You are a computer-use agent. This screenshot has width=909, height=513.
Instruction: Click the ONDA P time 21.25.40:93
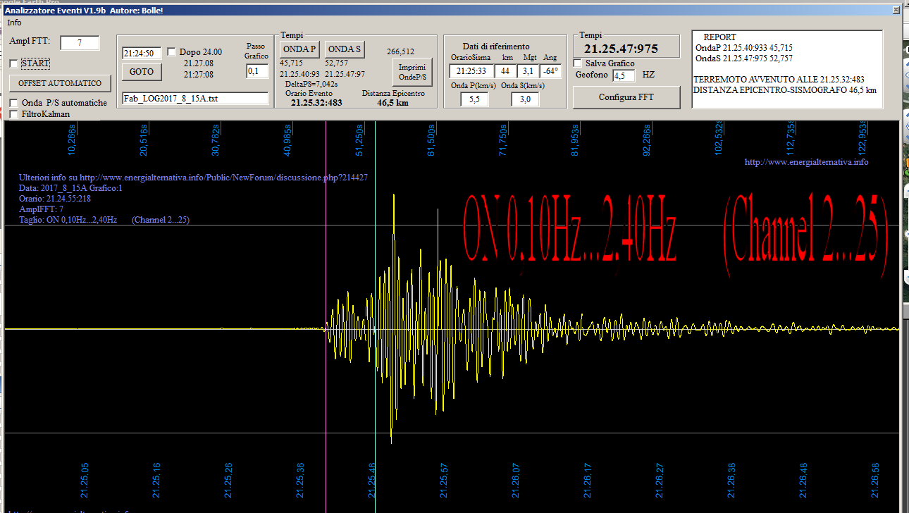[x=299, y=74]
